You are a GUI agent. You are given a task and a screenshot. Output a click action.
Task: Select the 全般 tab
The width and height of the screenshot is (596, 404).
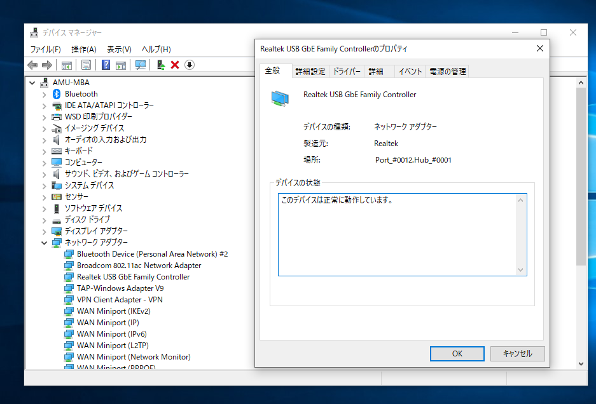[x=276, y=71]
